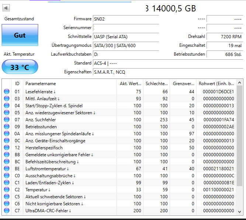
Task: Click the scrollbar up arrow in SMART list
Action: (x=239, y=83)
